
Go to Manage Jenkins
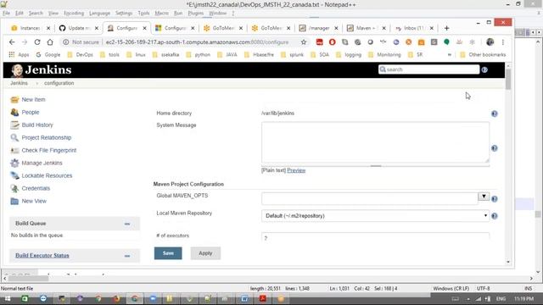click(42, 163)
